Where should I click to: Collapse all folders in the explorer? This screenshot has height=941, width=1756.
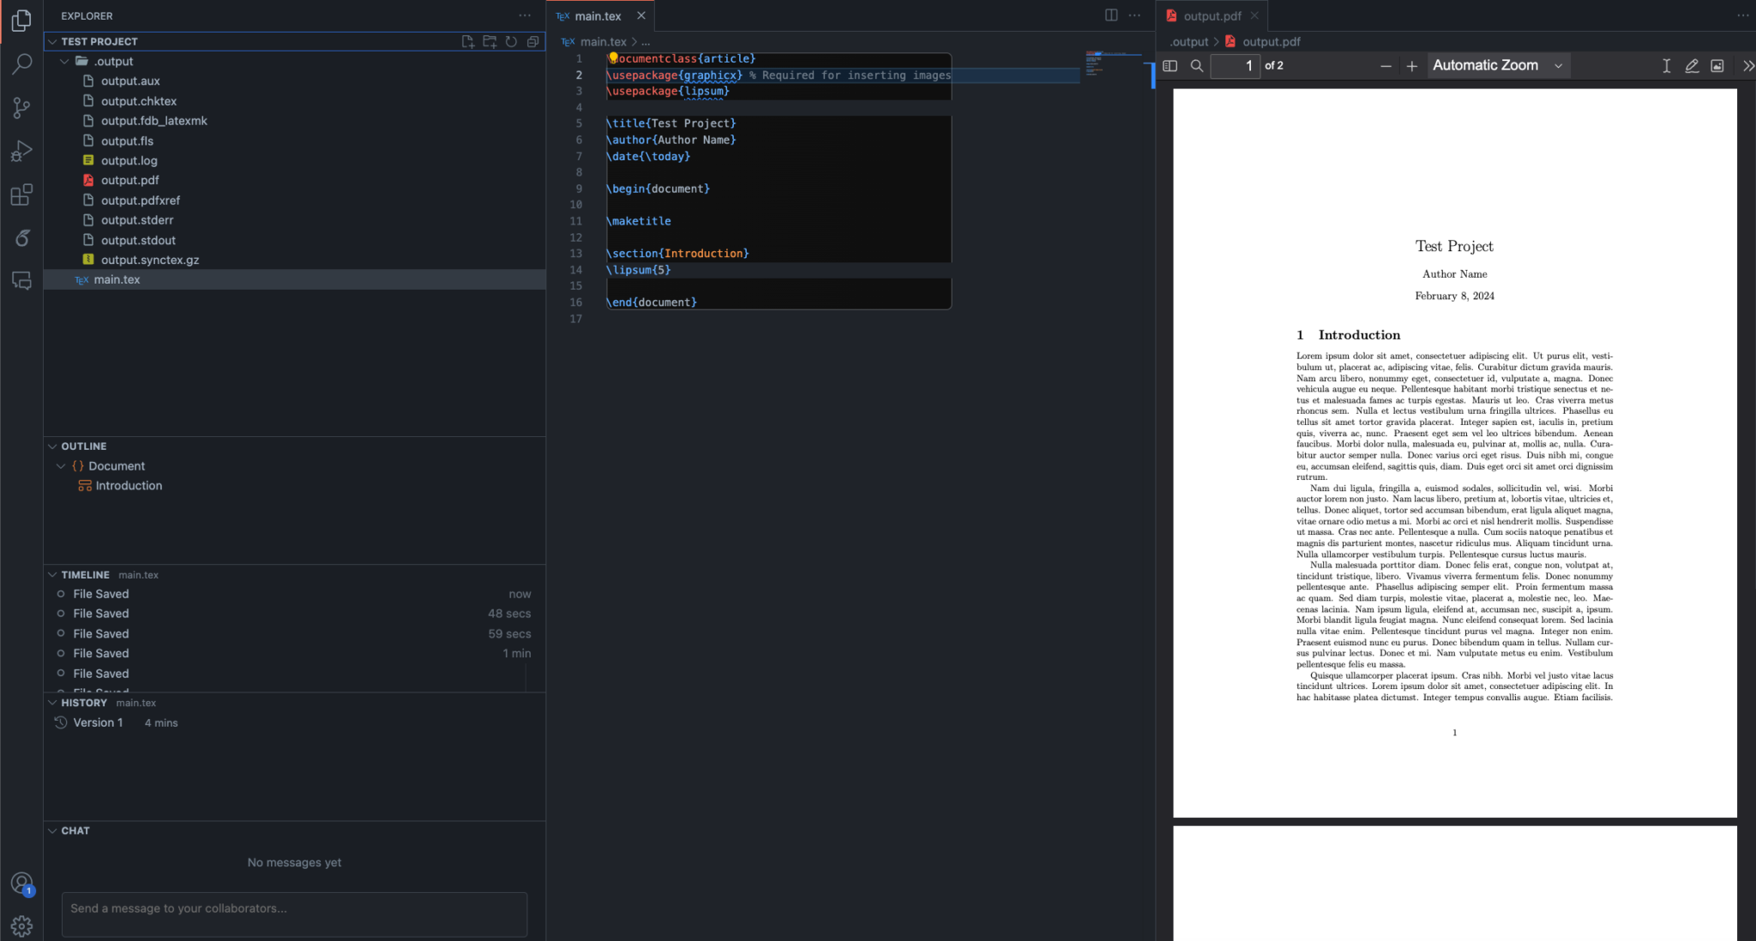point(532,40)
